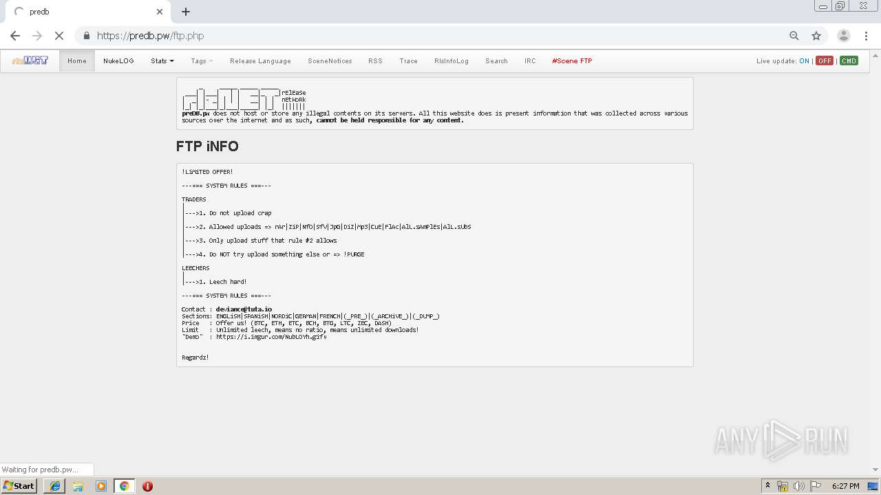View site info via the padlock icon

[x=87, y=36]
